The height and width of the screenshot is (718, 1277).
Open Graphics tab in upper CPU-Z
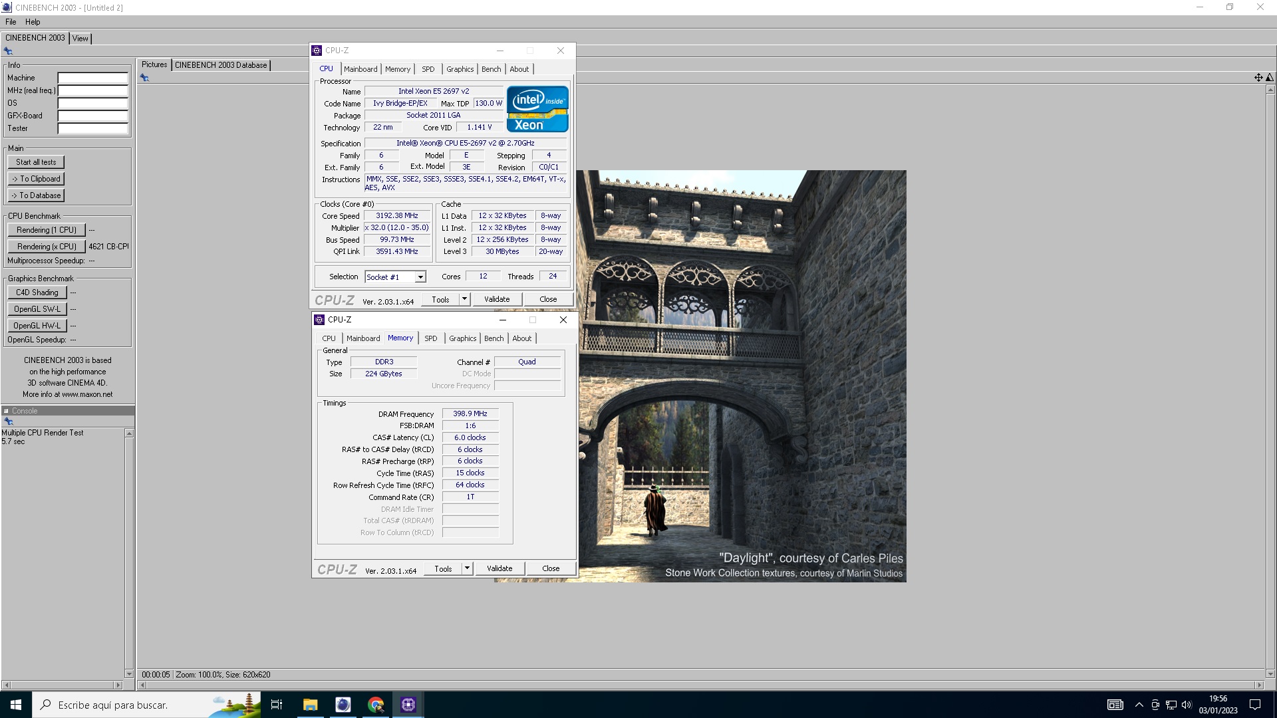(460, 69)
